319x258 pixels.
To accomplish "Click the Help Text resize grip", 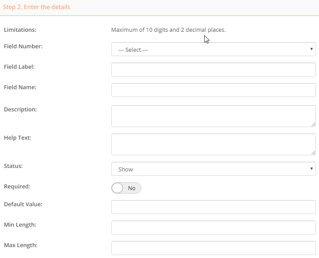I will tap(313, 153).
